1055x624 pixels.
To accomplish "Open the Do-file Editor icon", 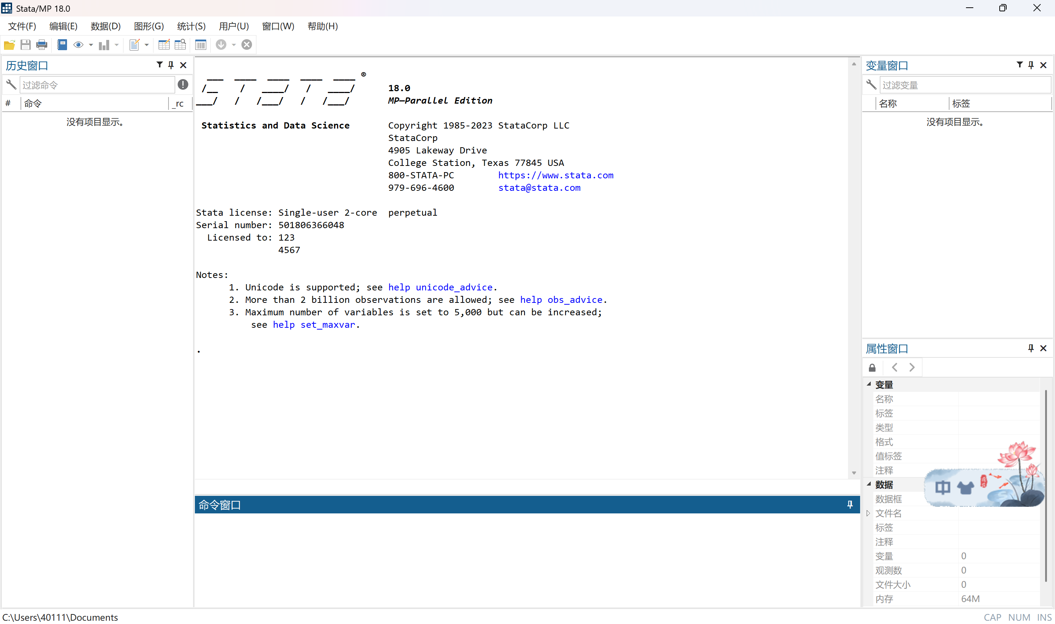I will coord(134,45).
